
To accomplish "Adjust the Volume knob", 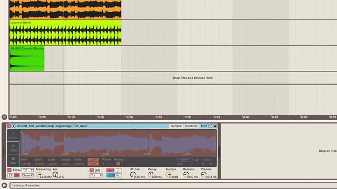I will [203, 175].
